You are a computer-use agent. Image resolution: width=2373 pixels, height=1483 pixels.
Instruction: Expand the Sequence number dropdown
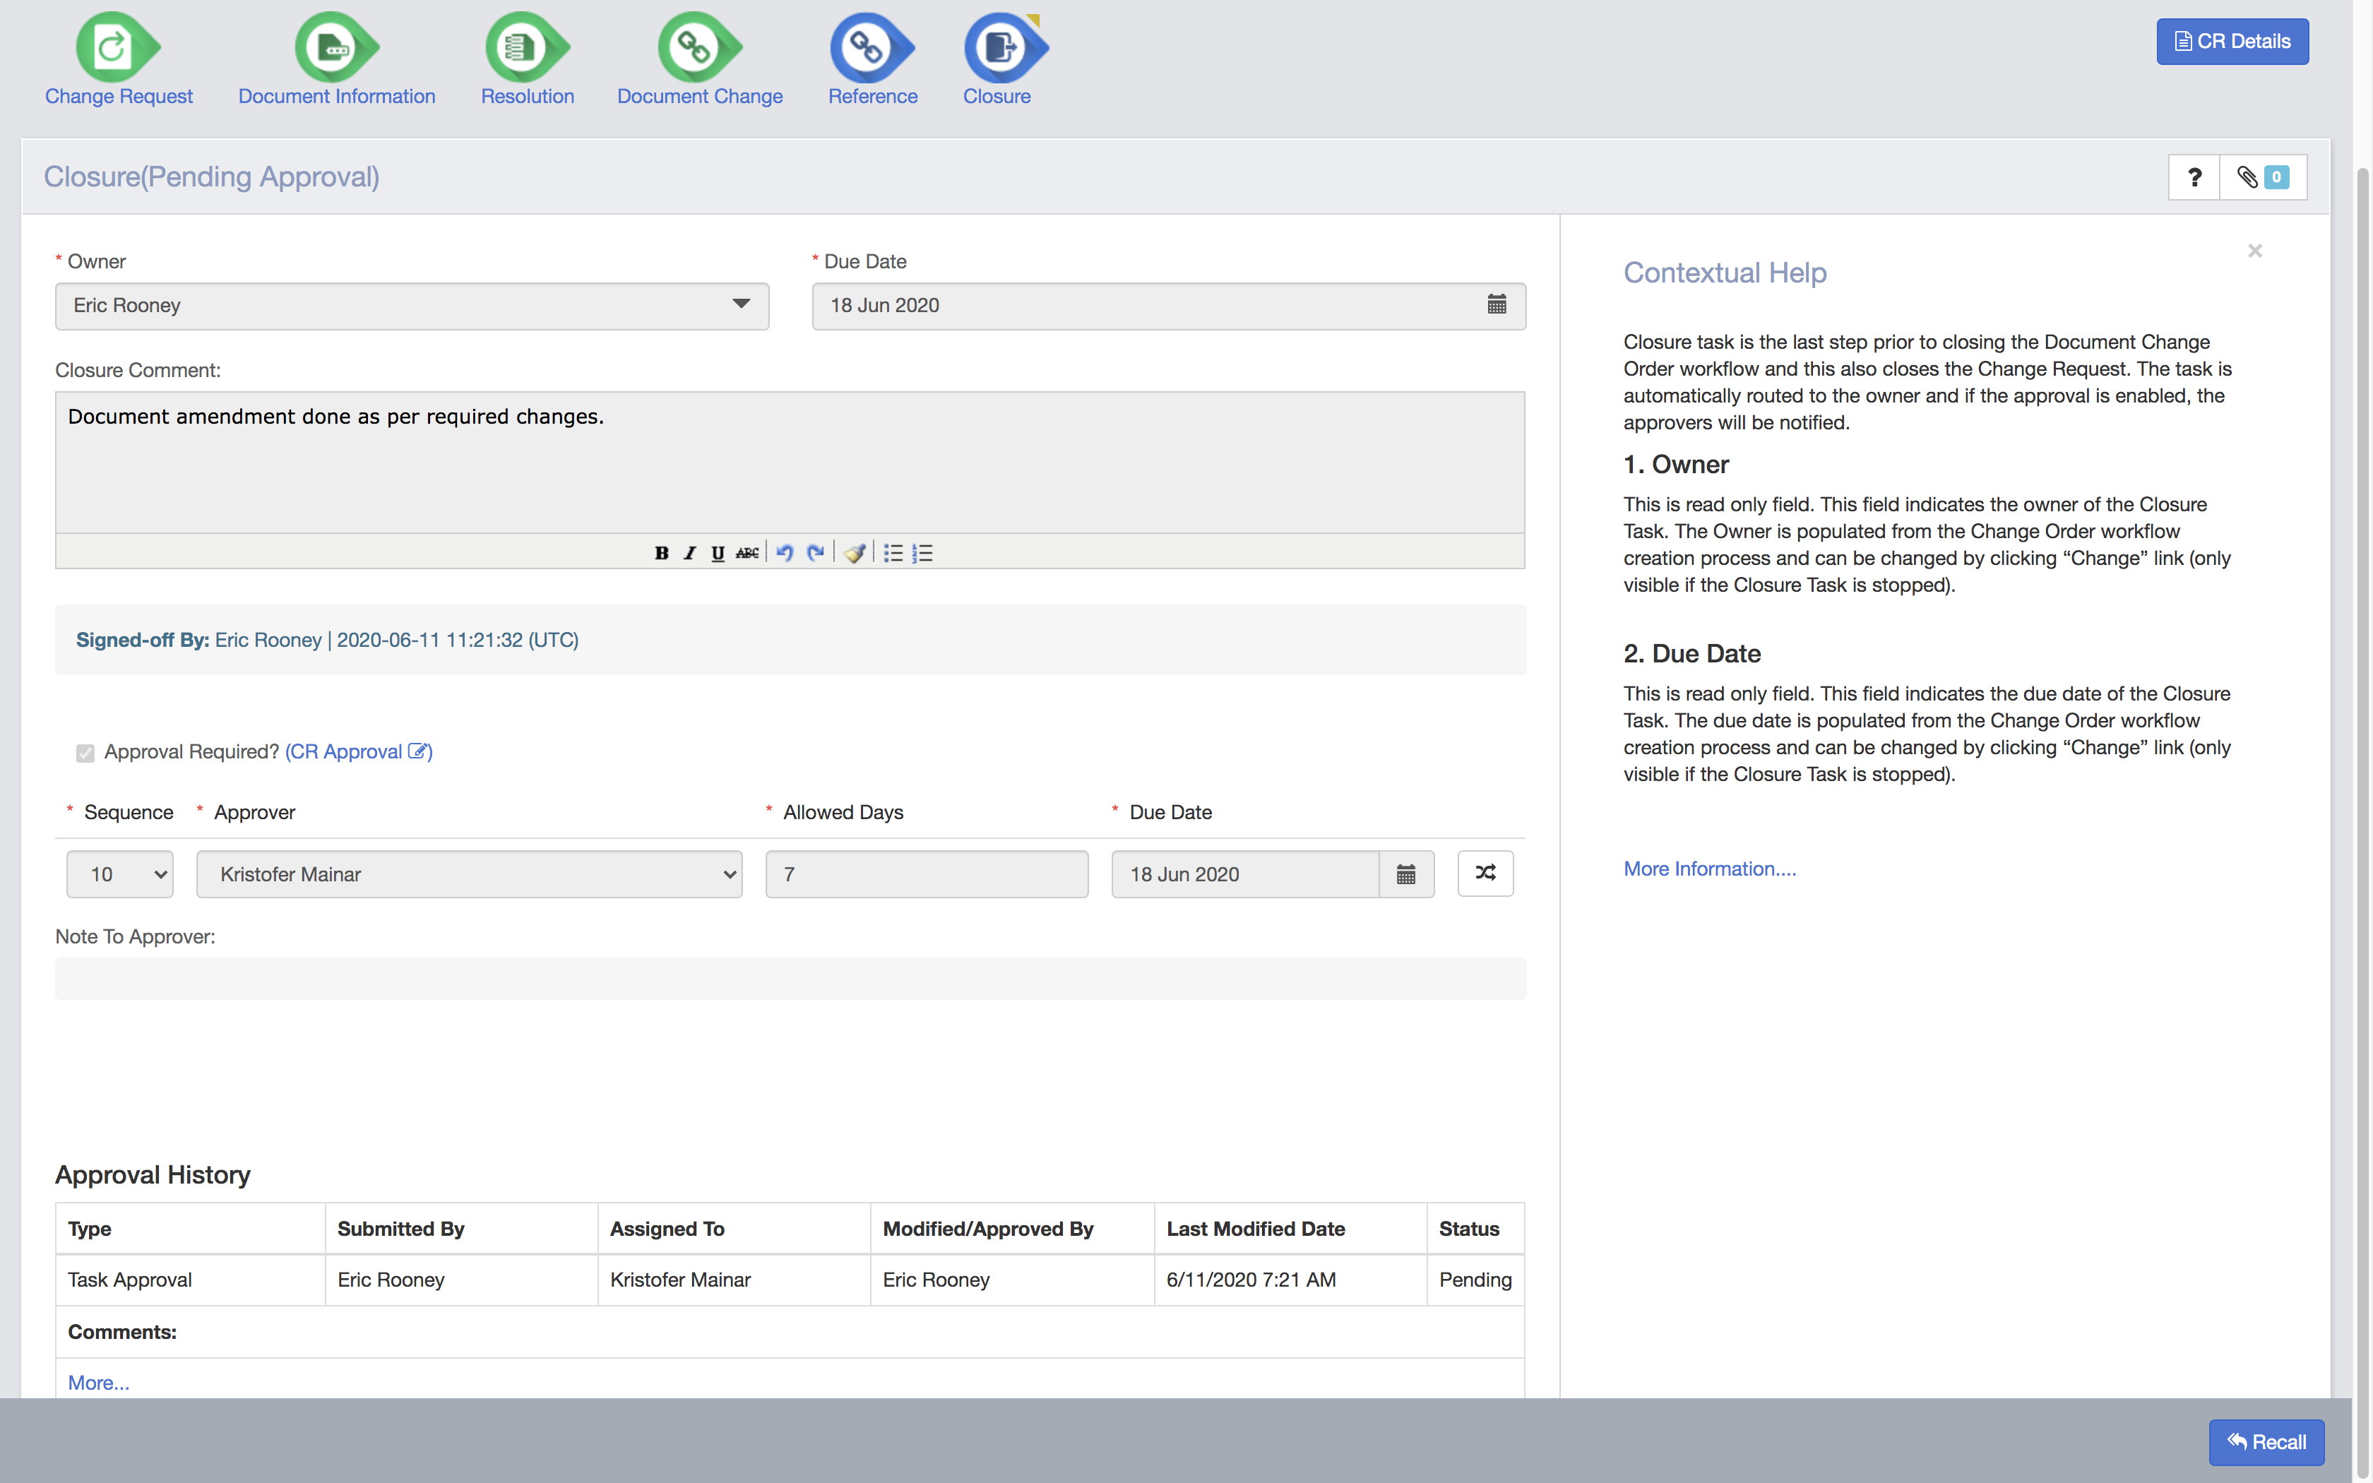[x=119, y=873]
